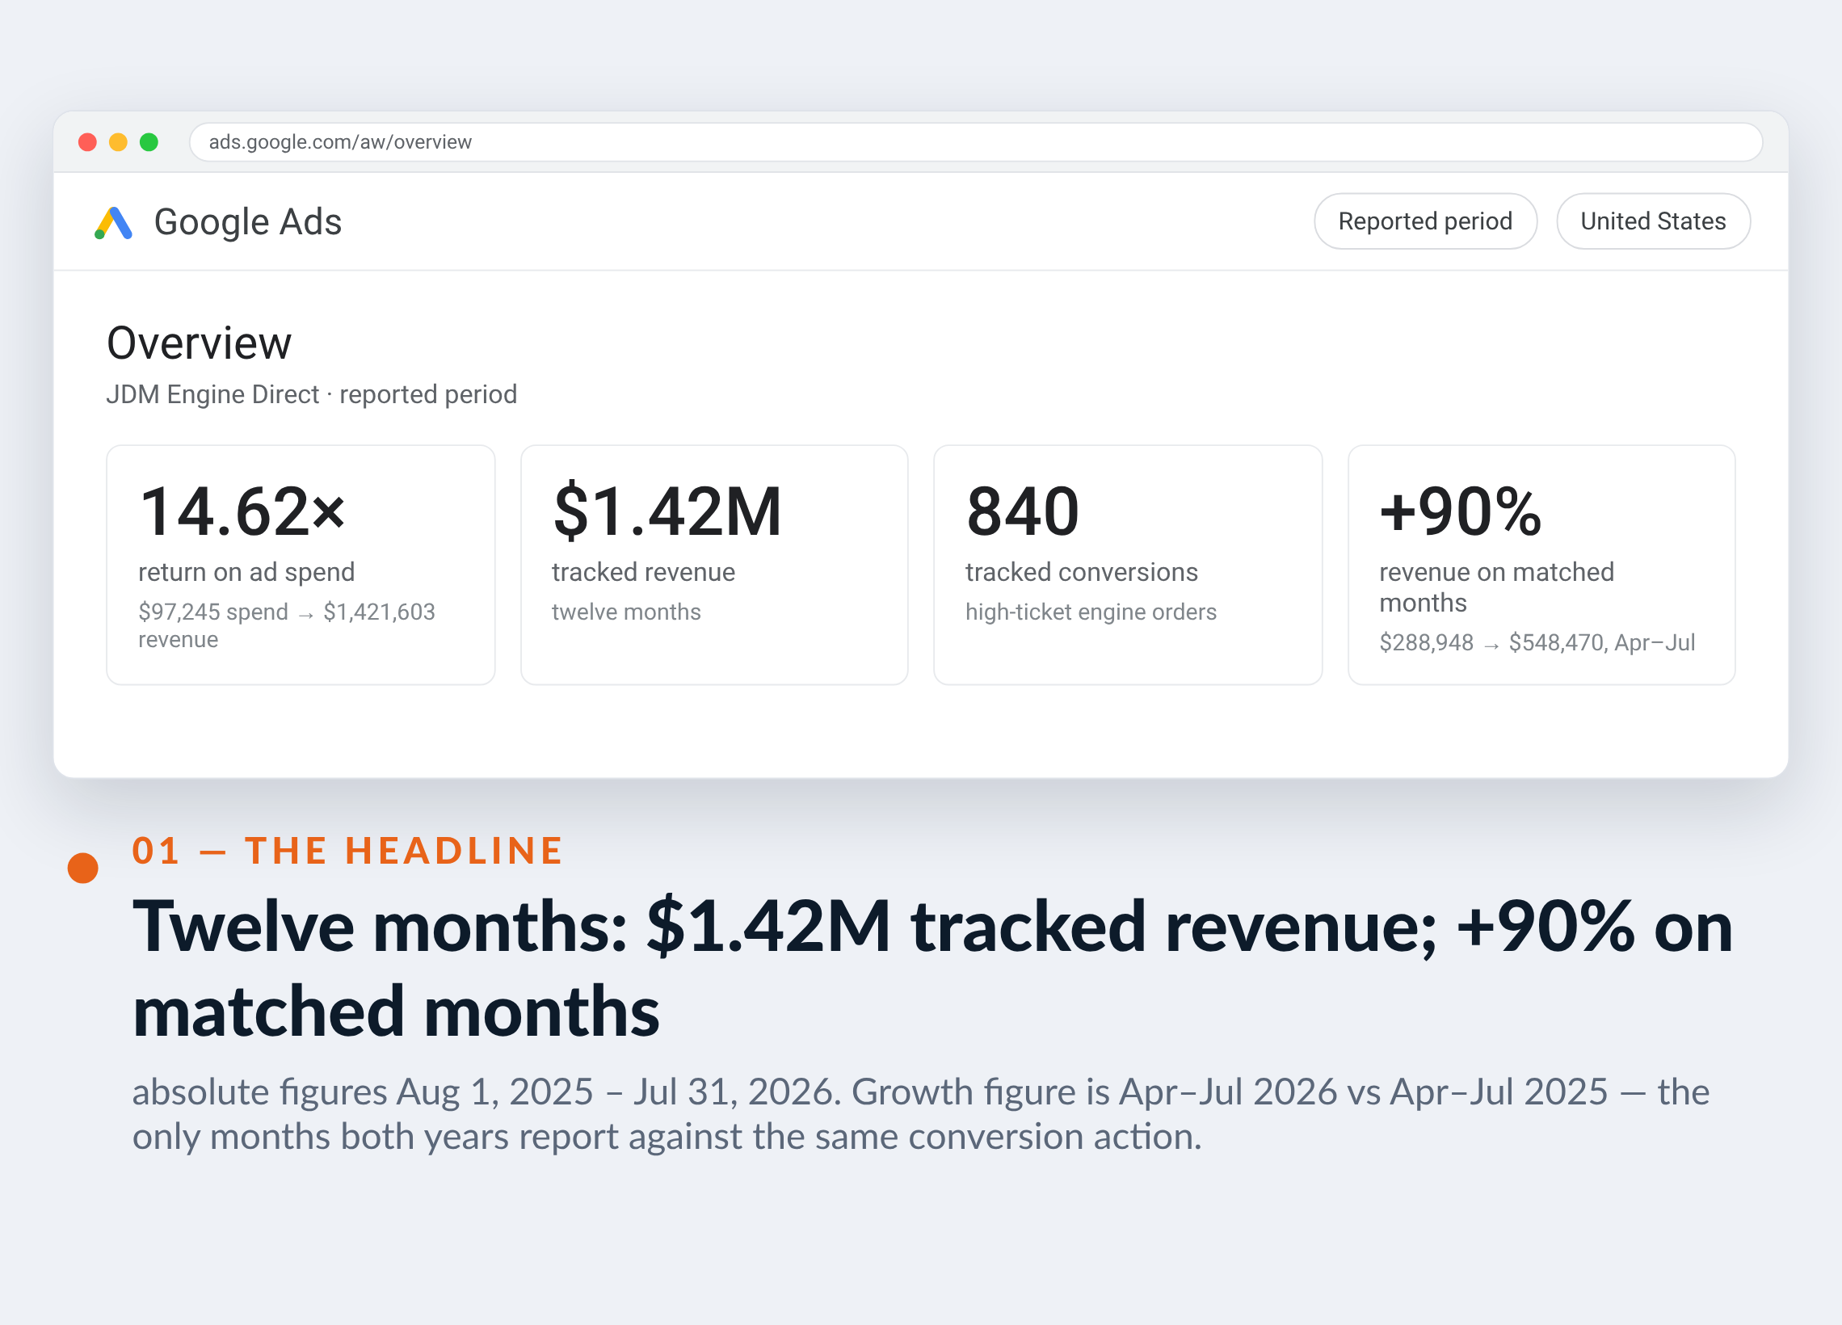Open the 840 tracked conversions card

(1127, 565)
